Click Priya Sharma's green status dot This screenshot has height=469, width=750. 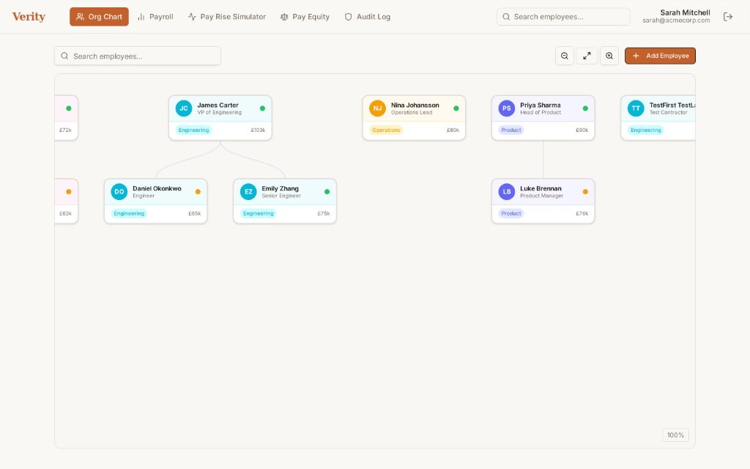tap(585, 108)
